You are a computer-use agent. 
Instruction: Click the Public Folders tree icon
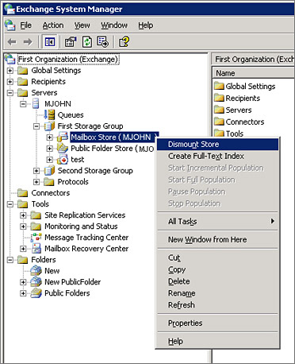click(x=36, y=293)
